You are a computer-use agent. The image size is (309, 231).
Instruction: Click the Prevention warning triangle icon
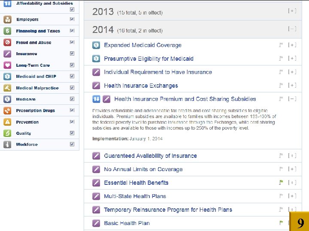point(7,122)
